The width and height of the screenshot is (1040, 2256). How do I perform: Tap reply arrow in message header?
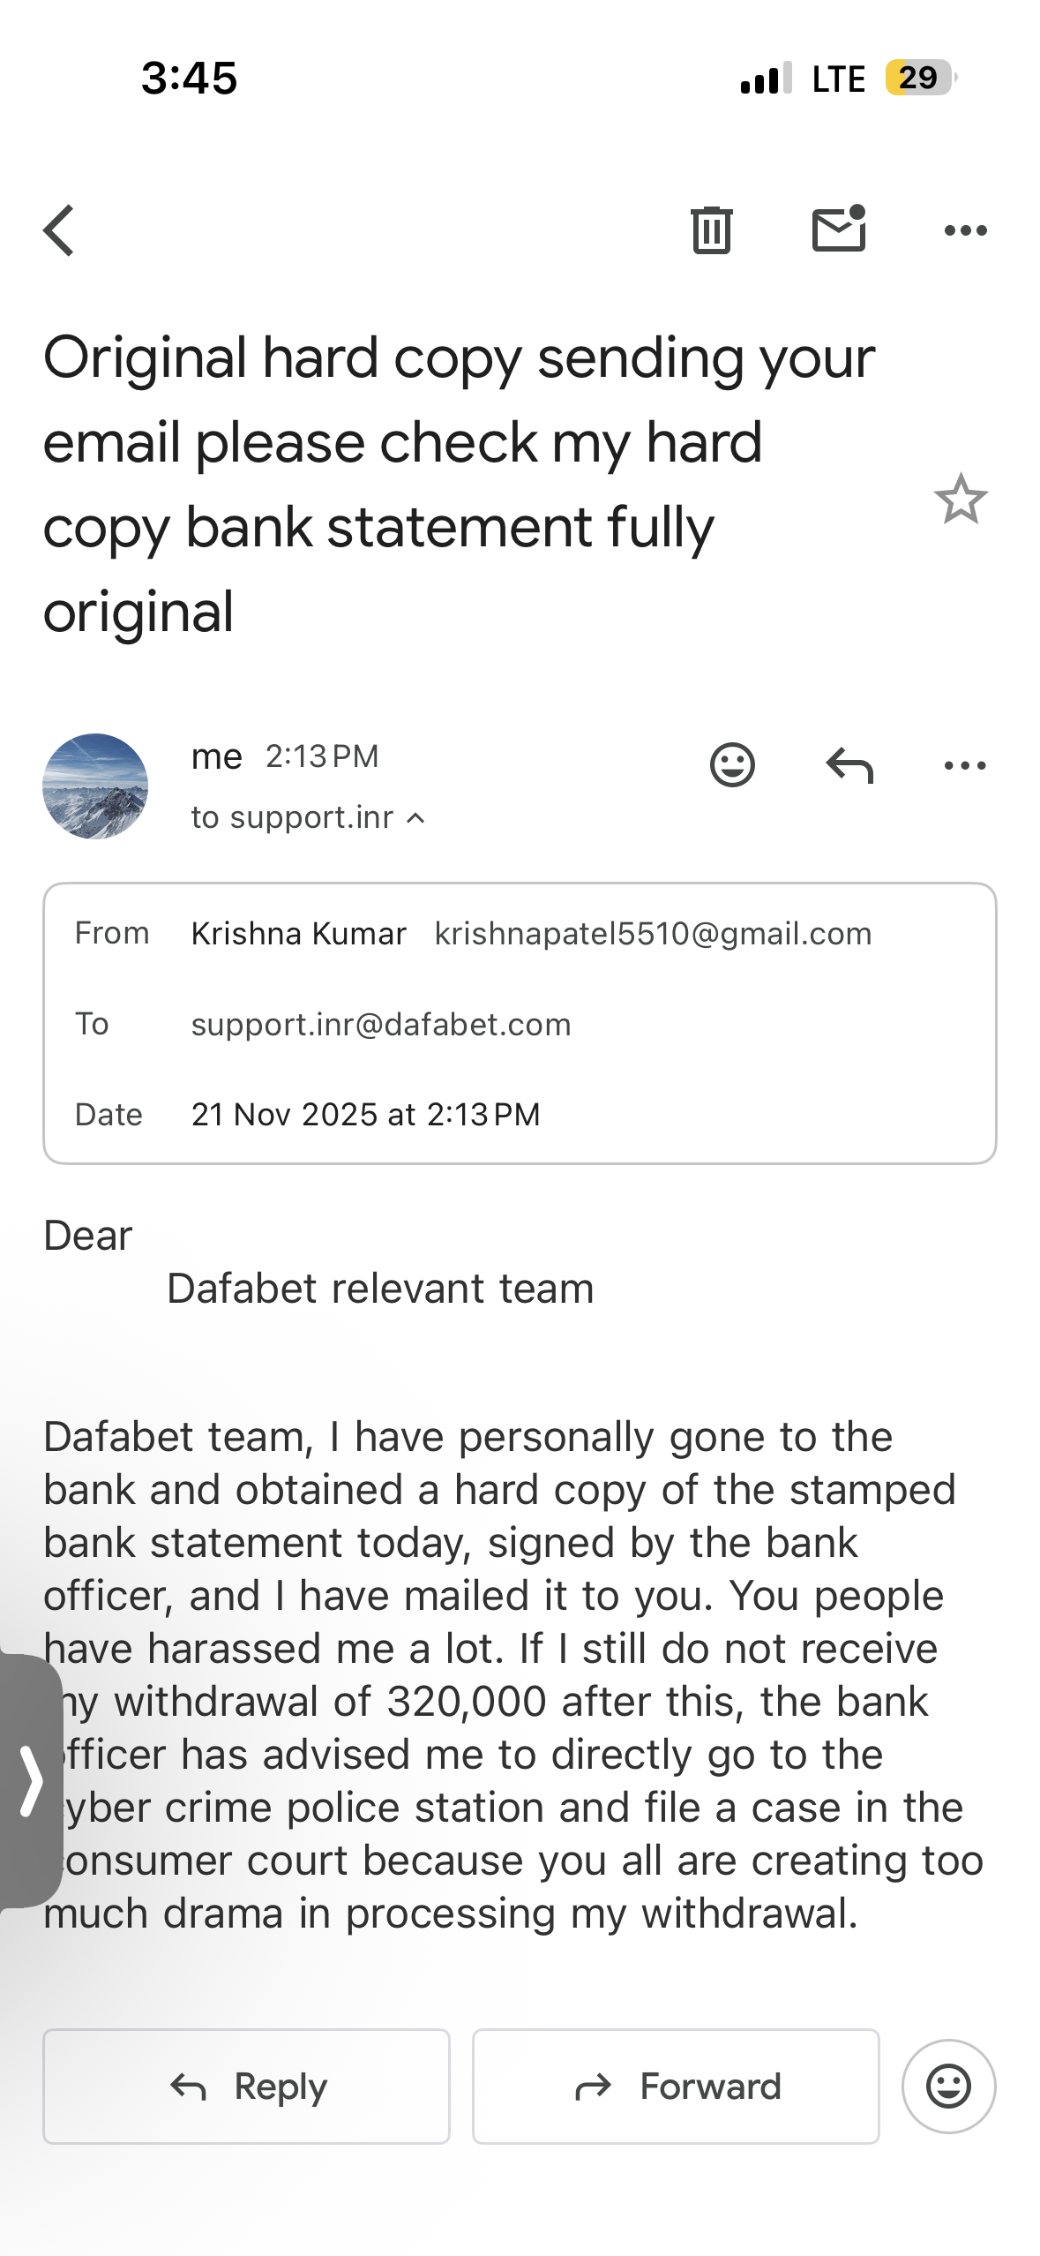pos(849,764)
